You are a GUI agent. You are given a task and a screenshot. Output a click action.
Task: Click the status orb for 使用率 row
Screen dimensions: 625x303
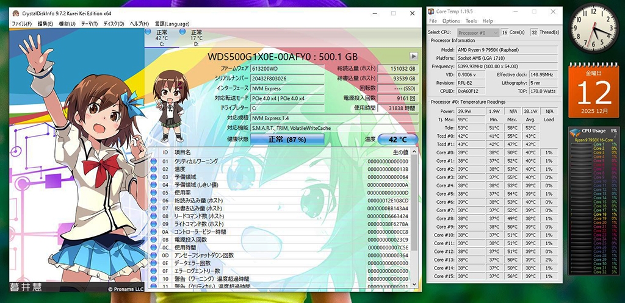[x=154, y=193]
